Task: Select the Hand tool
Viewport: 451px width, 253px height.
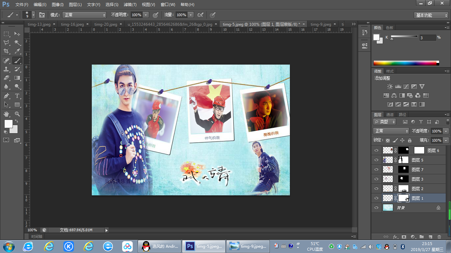Action: 6,114
